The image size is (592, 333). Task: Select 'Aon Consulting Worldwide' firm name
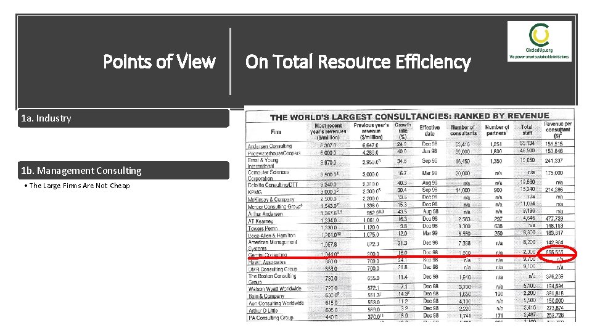[276, 303]
